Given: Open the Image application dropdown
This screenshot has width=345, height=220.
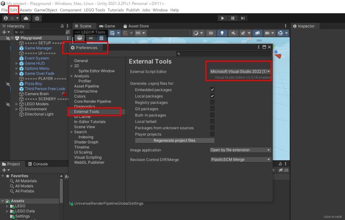Looking at the screenshot, I should click(240, 150).
